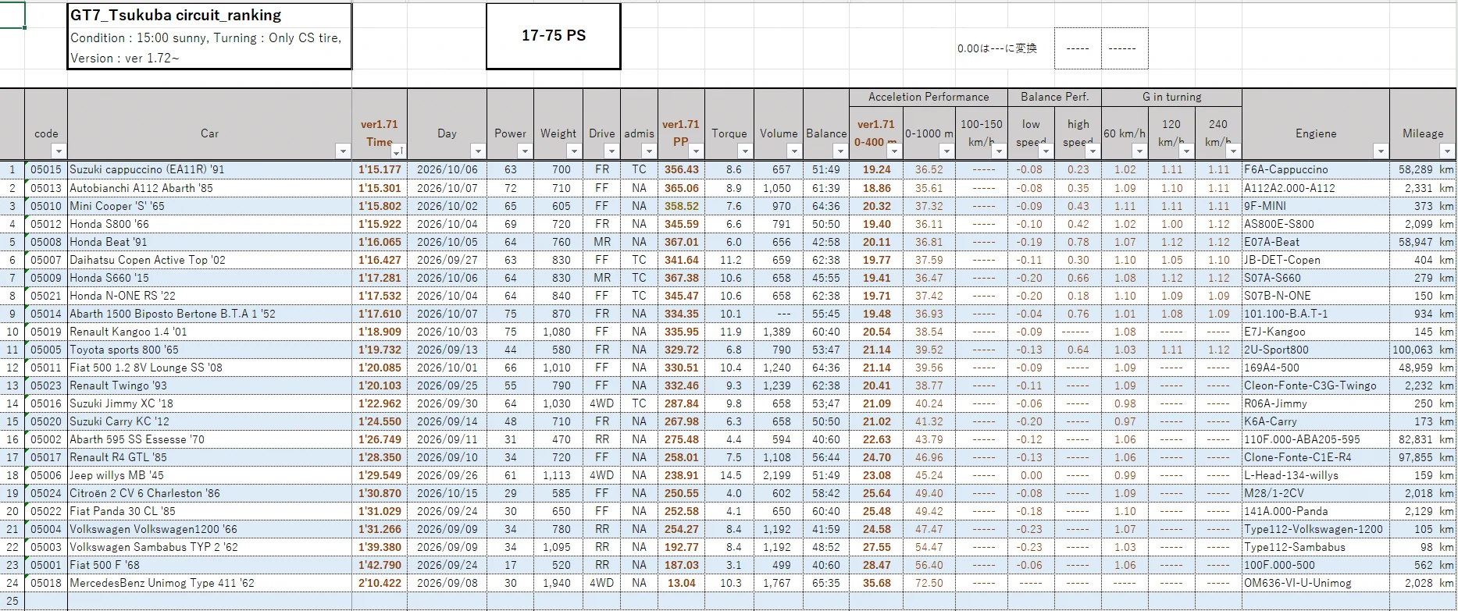1458x611 pixels.
Task: Select the 'Balance Perf.' group header
Action: pyautogui.click(x=1055, y=98)
